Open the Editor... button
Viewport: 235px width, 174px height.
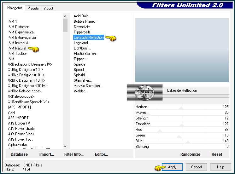pyautogui.click(x=101, y=154)
